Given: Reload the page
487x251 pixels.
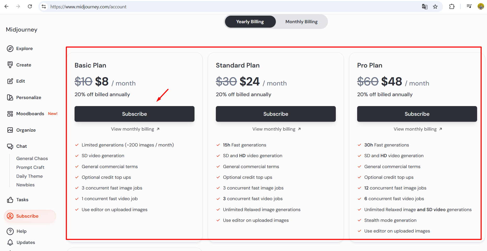Looking at the screenshot, I should [30, 7].
